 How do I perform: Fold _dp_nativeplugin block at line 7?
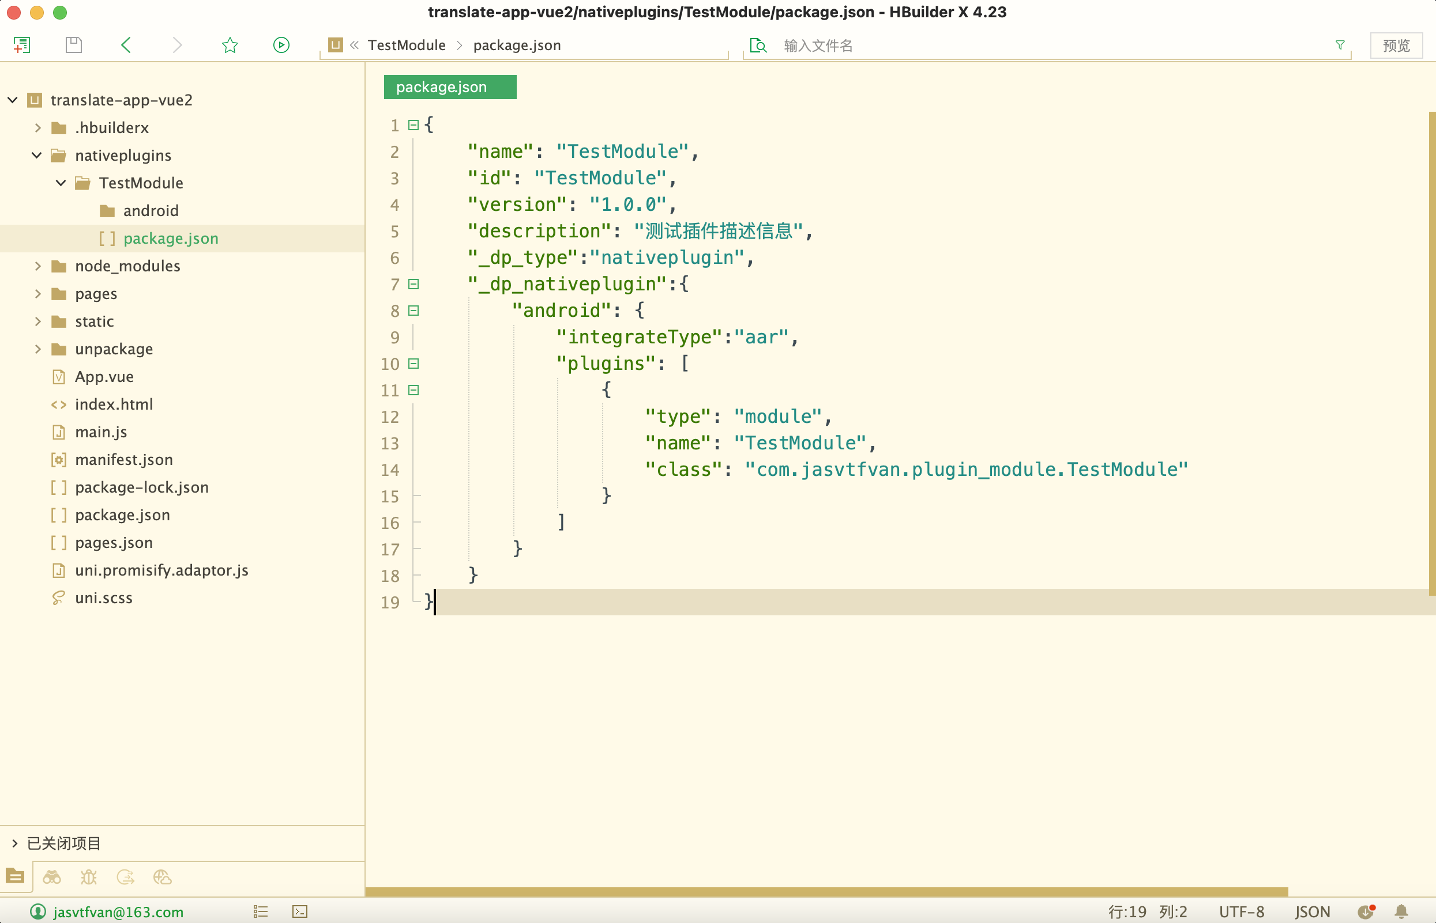[413, 283]
